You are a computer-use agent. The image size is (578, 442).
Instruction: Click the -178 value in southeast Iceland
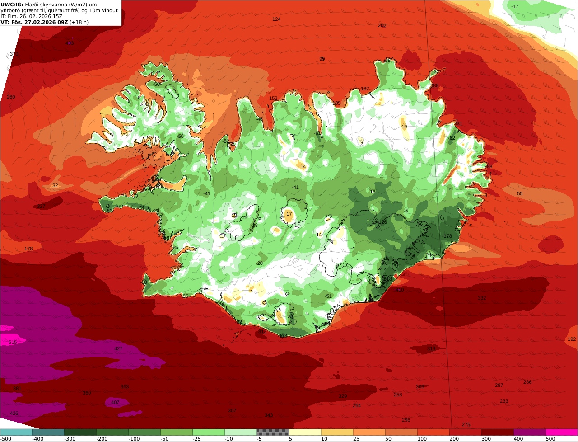click(447, 236)
